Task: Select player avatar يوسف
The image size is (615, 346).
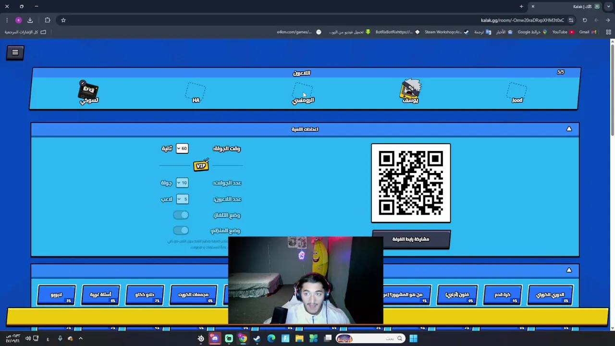Action: [410, 91]
